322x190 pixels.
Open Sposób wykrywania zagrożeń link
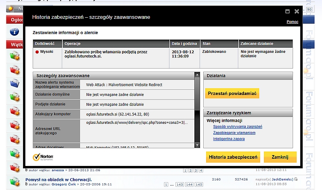tap(237, 126)
